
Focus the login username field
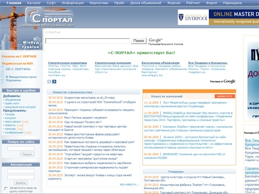pyautogui.click(x=21, y=171)
